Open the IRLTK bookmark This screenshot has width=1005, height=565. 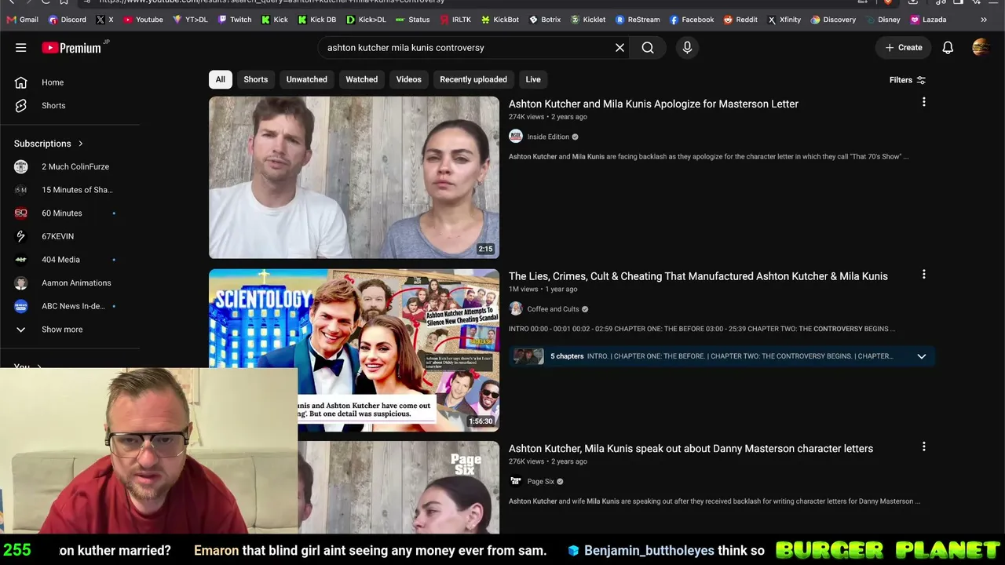(455, 20)
